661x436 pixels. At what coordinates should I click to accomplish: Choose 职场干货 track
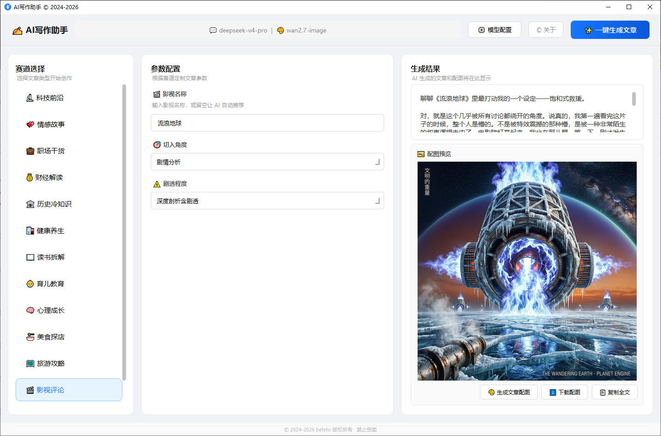point(69,151)
